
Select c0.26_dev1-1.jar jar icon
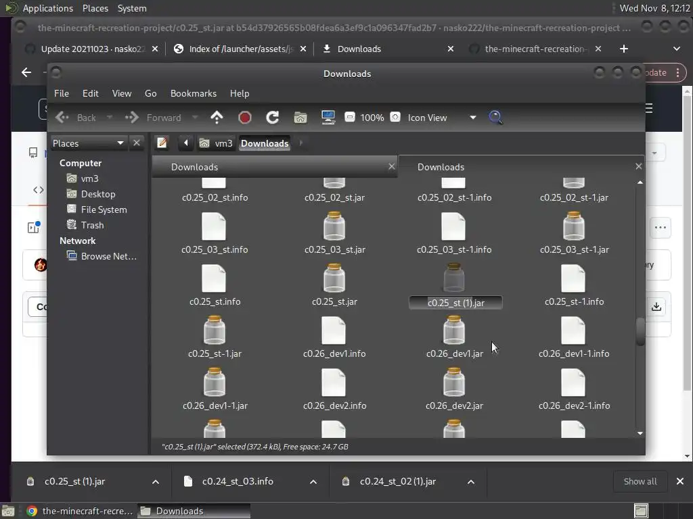click(215, 382)
